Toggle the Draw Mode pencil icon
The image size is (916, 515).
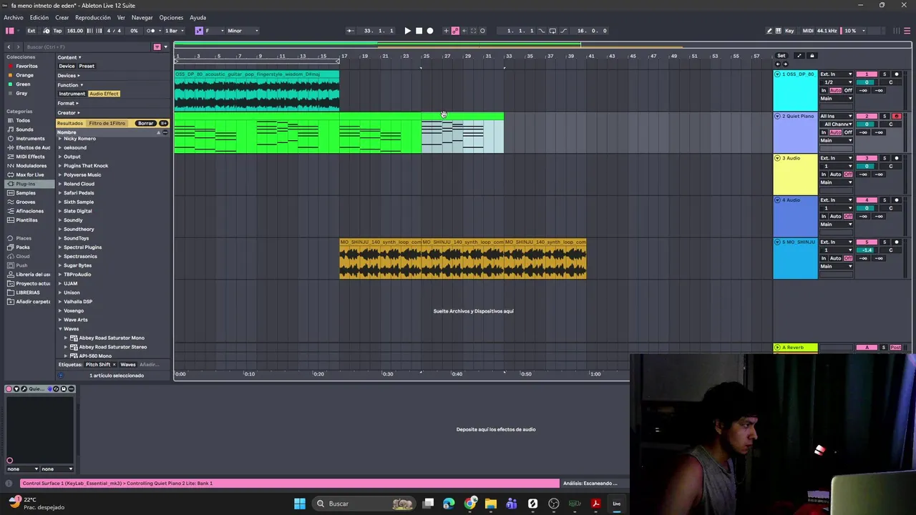(x=769, y=31)
